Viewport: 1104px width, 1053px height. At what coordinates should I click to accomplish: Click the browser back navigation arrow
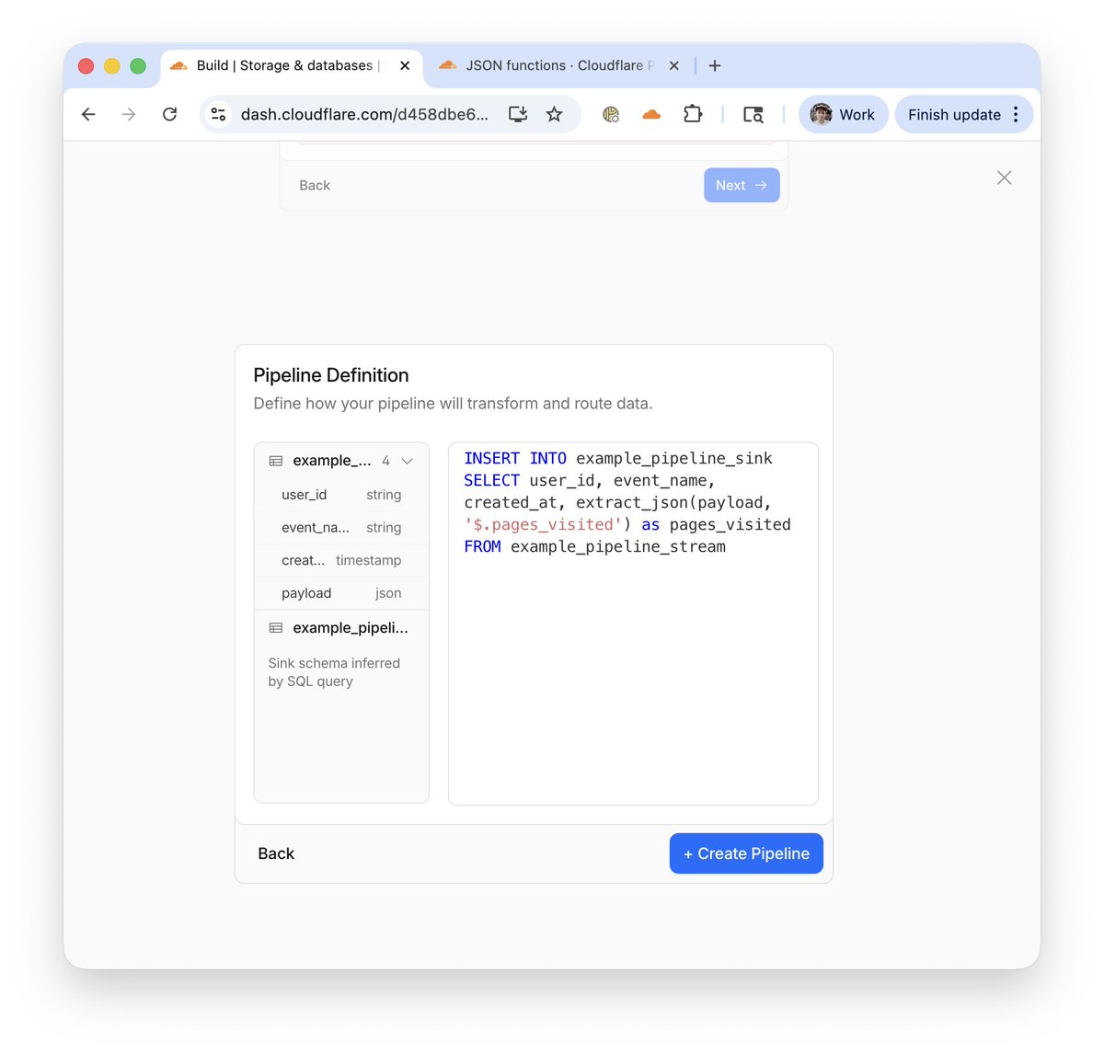(87, 114)
